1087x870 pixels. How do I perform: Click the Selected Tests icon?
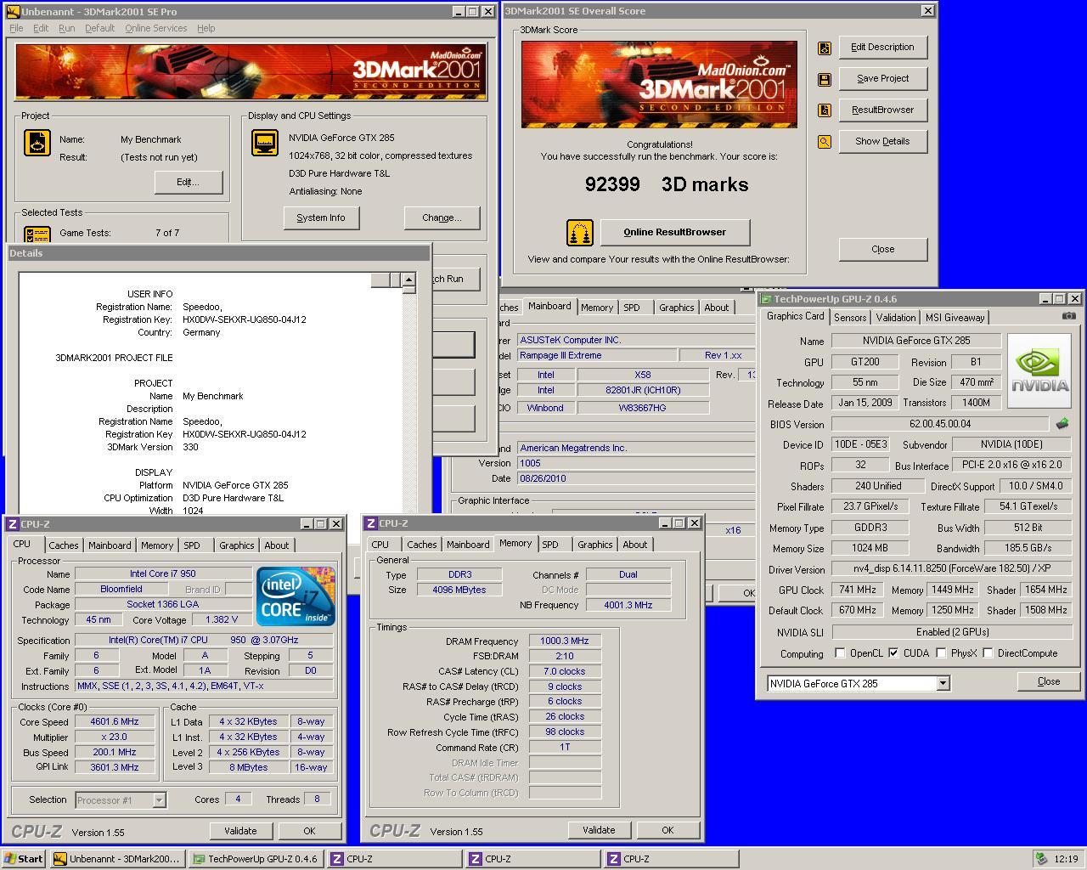point(37,234)
